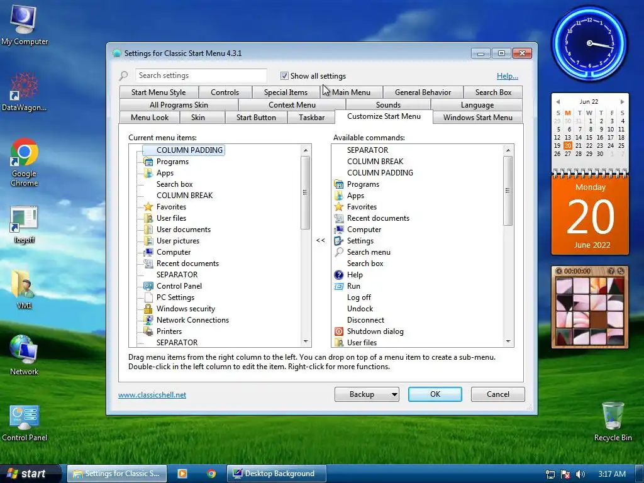Click User files icon in left list
644x483 pixels.
click(x=148, y=218)
